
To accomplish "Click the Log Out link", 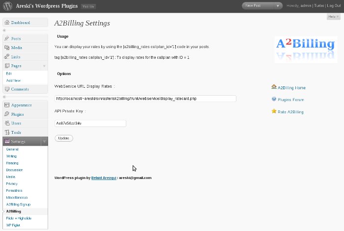I will coord(334,6).
